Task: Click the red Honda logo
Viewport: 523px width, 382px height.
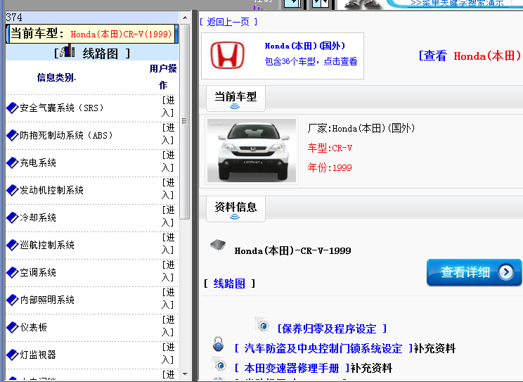Action: 228,55
